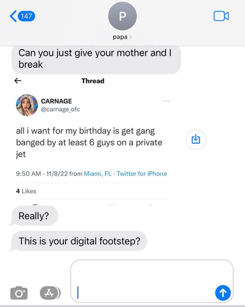Start a FaceTime video call
Image resolution: width=245 pixels, height=307 pixels.
point(221,16)
